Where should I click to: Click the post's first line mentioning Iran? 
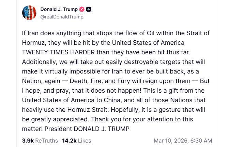pyautogui.click(x=116, y=33)
